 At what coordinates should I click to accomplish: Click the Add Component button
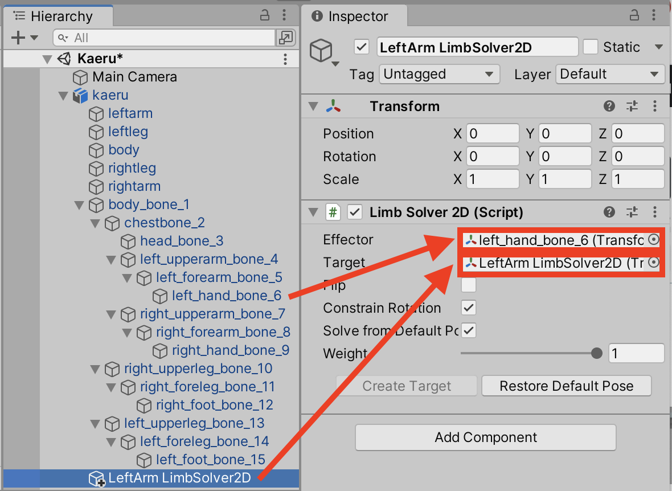[485, 437]
